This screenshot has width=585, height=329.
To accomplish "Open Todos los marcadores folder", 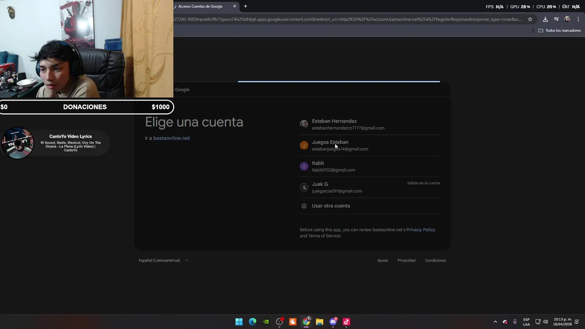I will [x=559, y=31].
